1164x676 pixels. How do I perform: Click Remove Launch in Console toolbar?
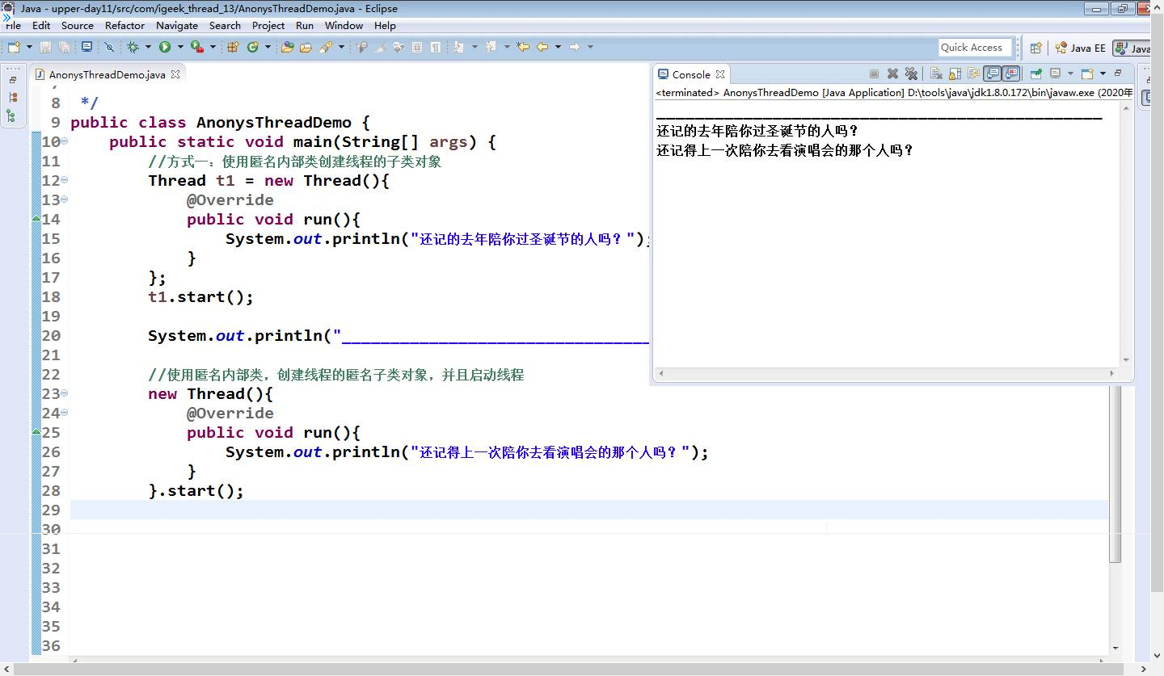[892, 73]
